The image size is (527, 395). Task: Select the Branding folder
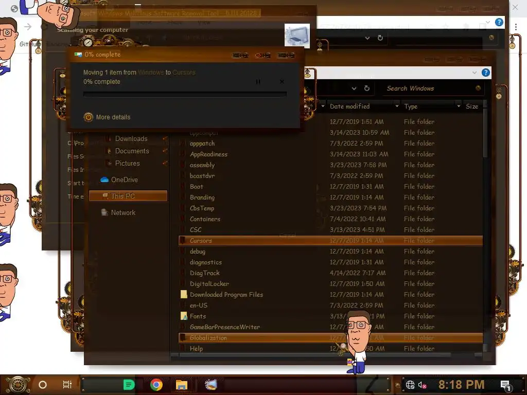click(202, 197)
